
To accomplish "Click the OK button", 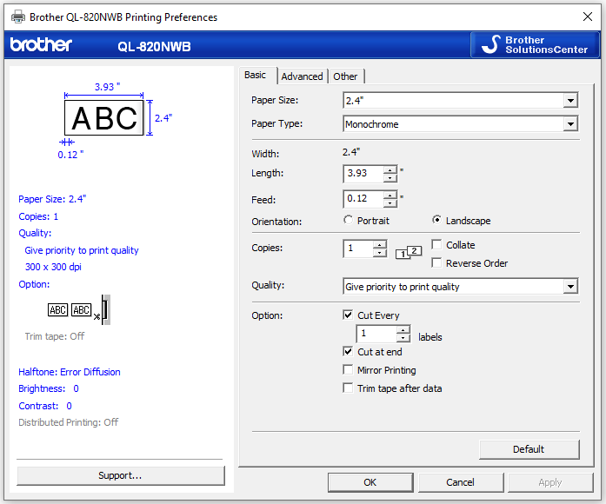I will click(x=370, y=482).
